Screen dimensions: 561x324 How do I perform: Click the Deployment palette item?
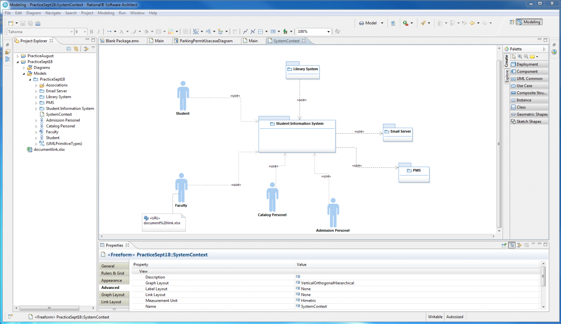526,64
